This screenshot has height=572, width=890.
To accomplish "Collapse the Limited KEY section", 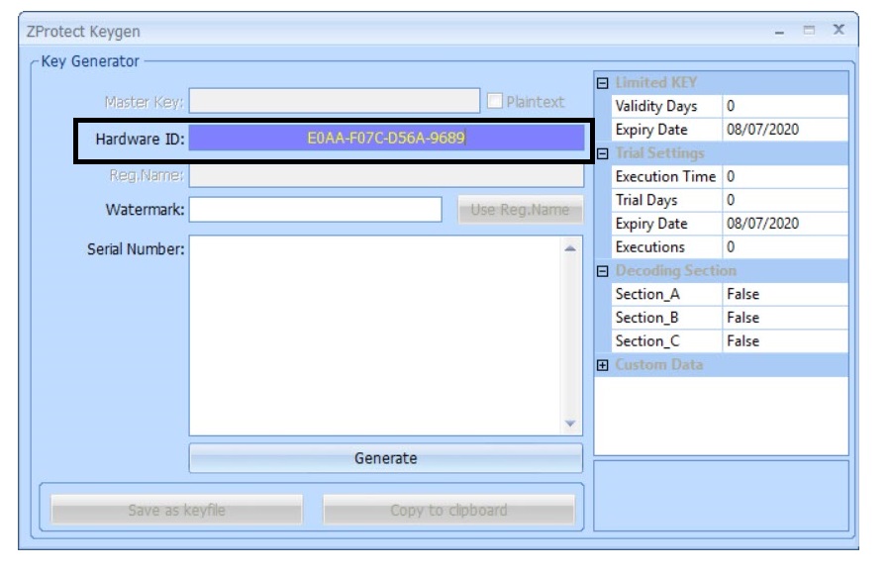I will [602, 83].
